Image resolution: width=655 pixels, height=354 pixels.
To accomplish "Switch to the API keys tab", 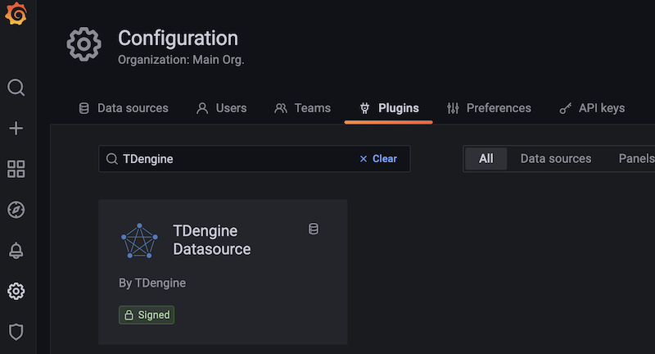I will click(x=592, y=108).
